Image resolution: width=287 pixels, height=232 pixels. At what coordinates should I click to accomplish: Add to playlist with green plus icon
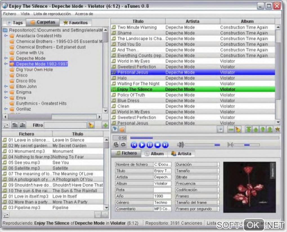point(105,125)
